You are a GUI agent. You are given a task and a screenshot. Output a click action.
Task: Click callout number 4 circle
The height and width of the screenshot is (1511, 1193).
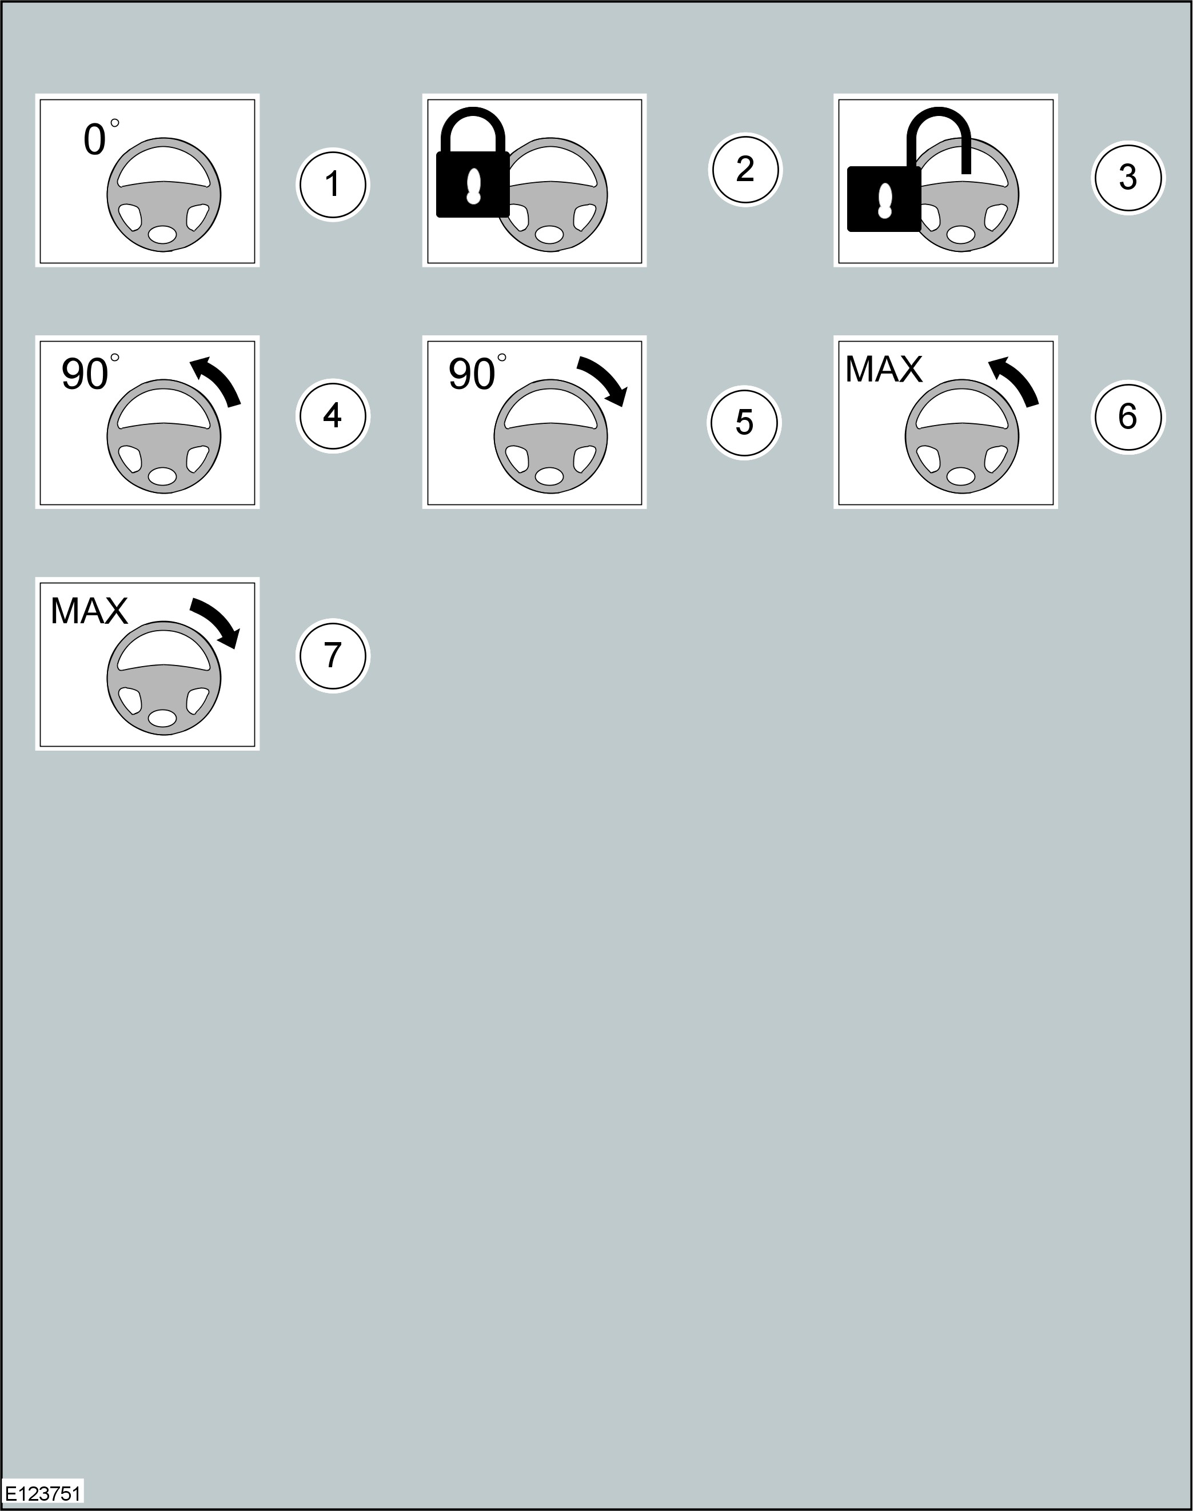333,416
